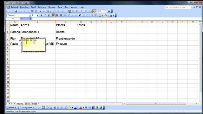
Task: Click the help question input field
Action: [x=178, y=7]
